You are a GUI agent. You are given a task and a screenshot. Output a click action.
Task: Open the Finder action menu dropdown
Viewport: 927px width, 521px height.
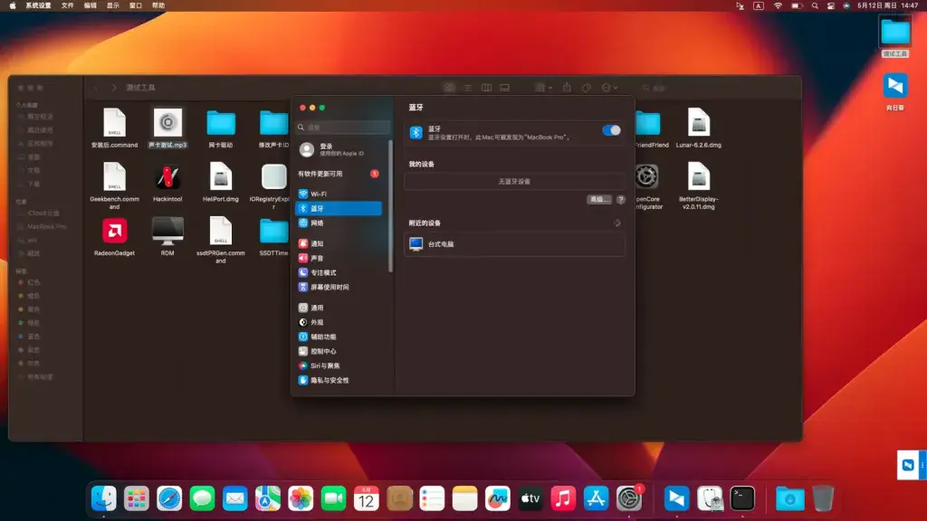click(x=609, y=88)
